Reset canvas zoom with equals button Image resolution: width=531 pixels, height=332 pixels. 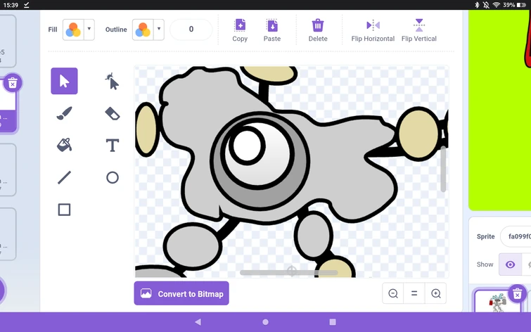click(x=414, y=293)
